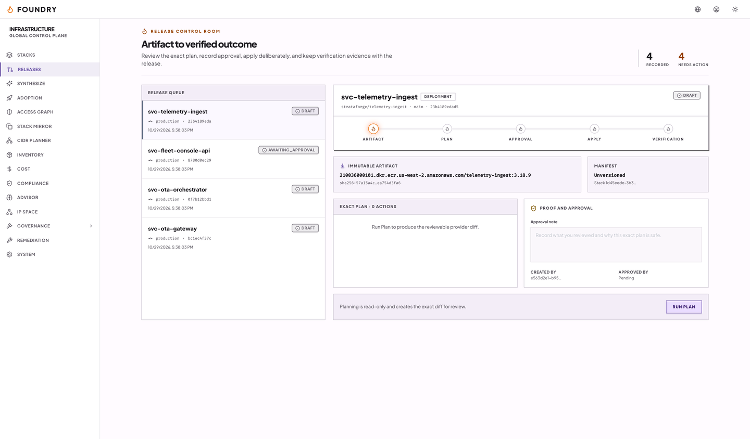The height and width of the screenshot is (439, 750).
Task: Click the Remediation wrench icon
Action: coord(9,240)
